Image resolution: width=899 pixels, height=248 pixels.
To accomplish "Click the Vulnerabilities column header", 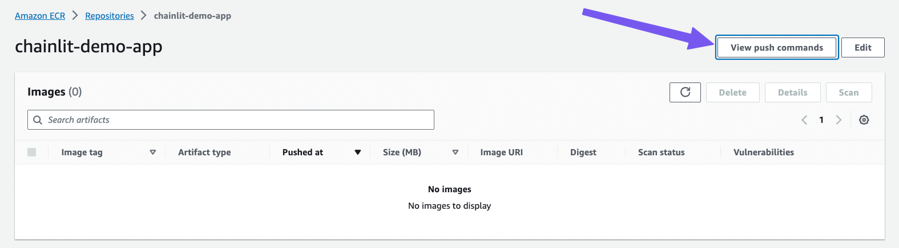I will (763, 152).
